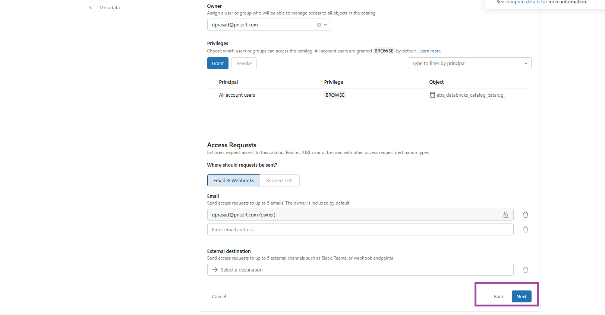Open the Learn more link
The image size is (605, 315).
(x=429, y=51)
